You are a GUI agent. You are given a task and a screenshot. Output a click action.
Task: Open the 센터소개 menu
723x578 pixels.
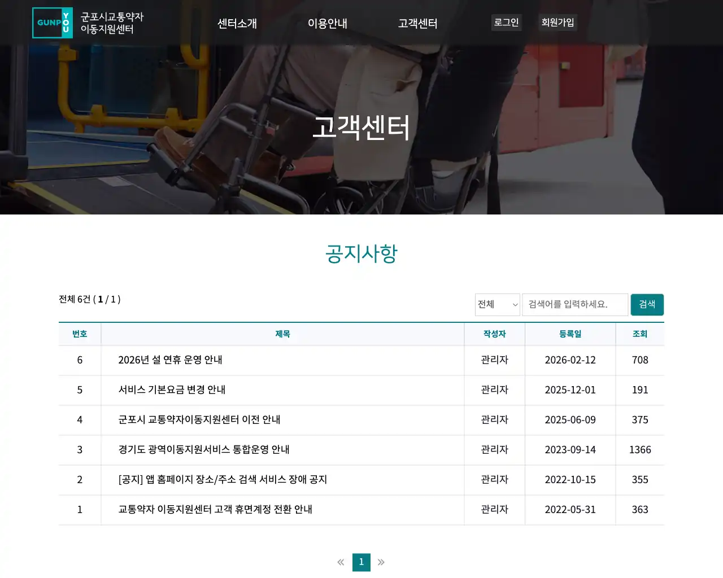pos(237,23)
